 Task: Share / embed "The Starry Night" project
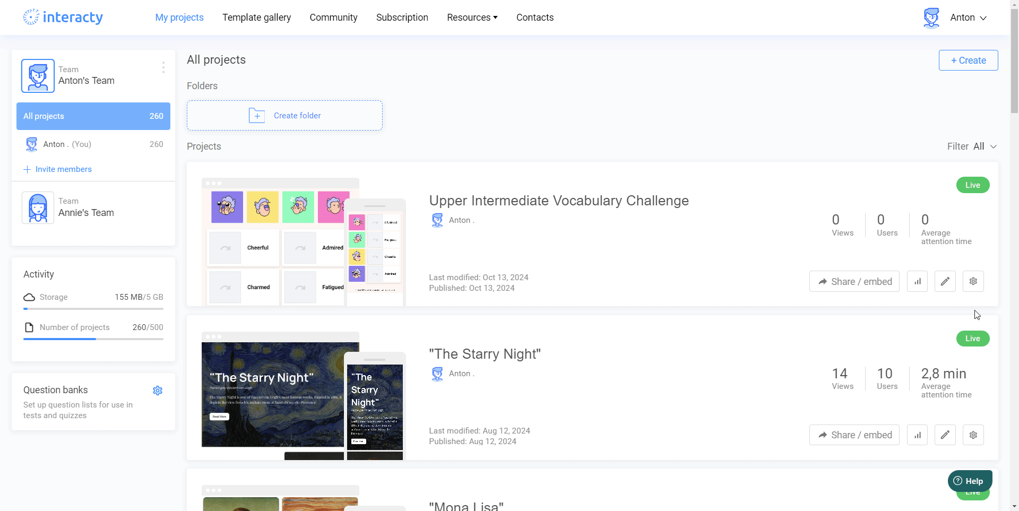854,435
